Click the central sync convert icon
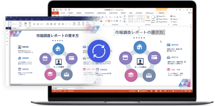Image resolution: width=215 pixels, height=106 pixels. pos(99,51)
